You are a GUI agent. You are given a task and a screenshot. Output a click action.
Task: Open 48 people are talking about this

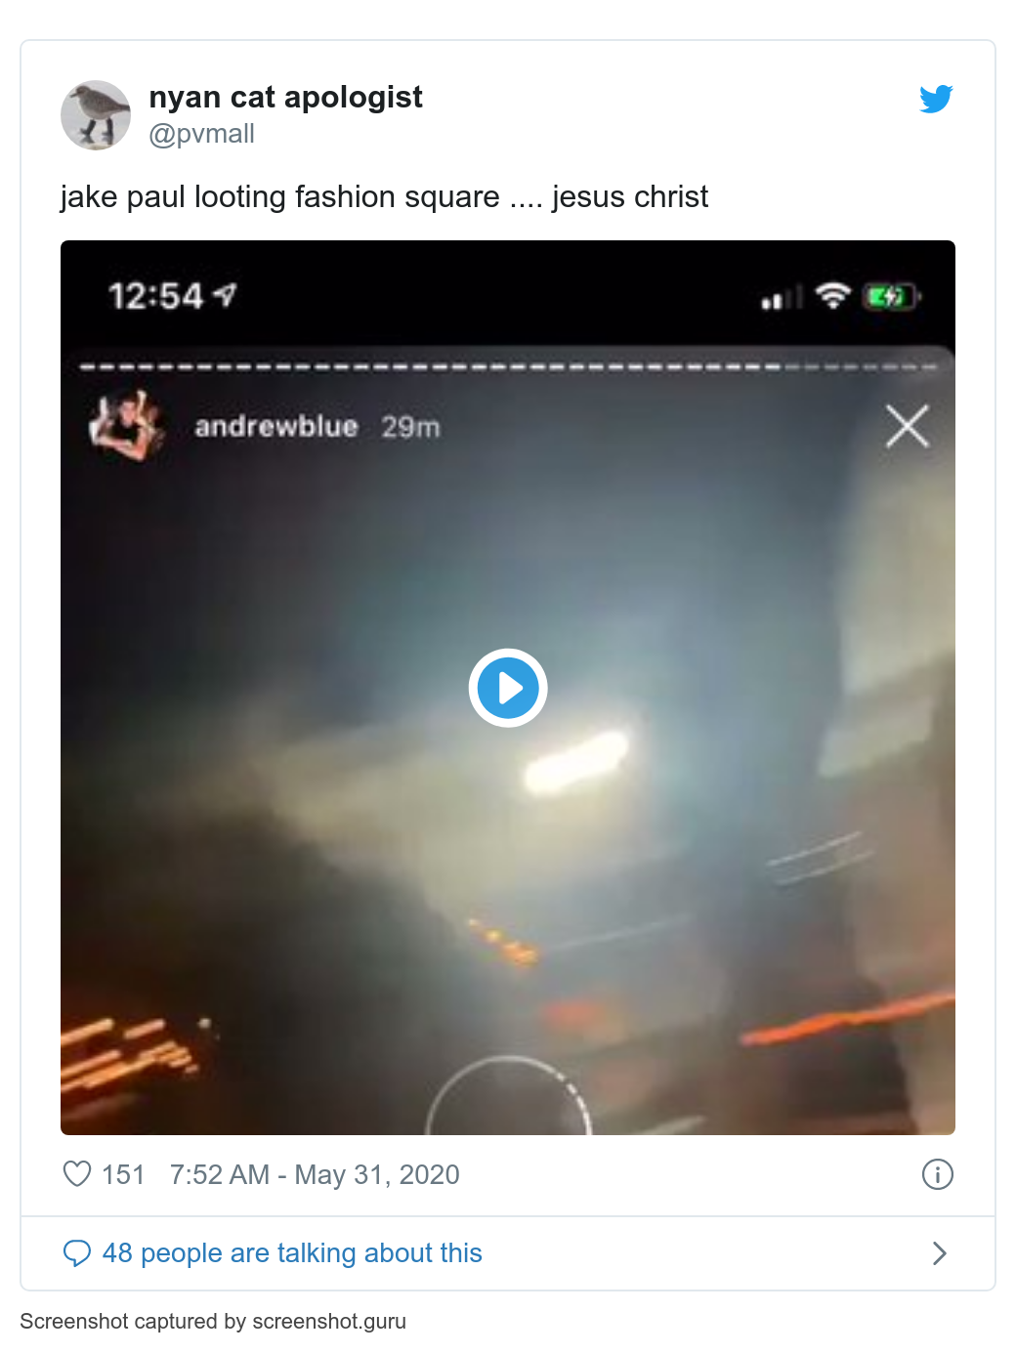(292, 1253)
